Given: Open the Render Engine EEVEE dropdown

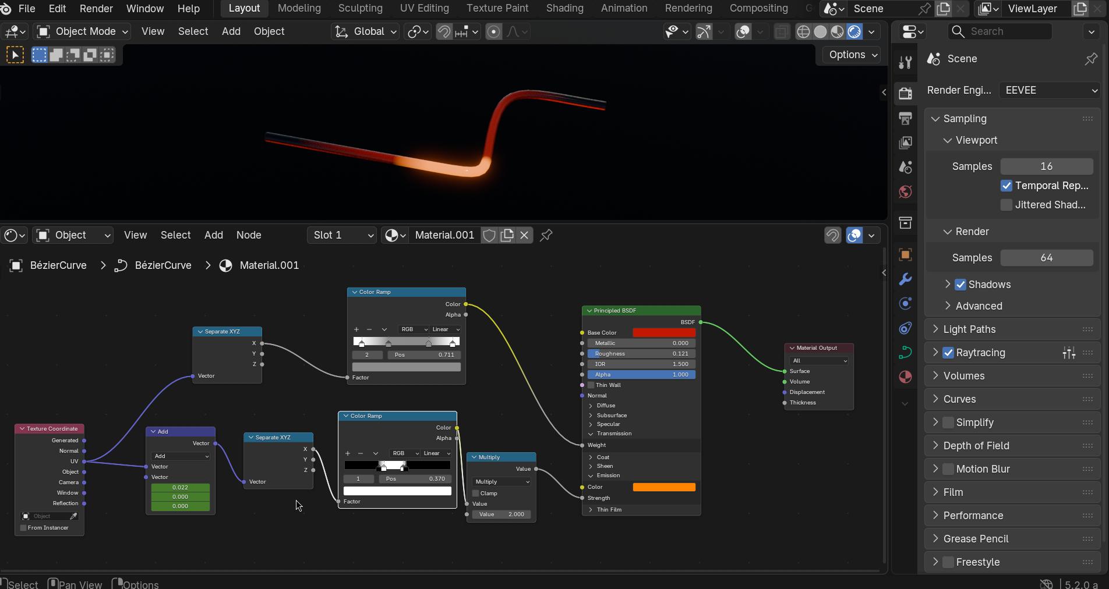Looking at the screenshot, I should (1050, 90).
